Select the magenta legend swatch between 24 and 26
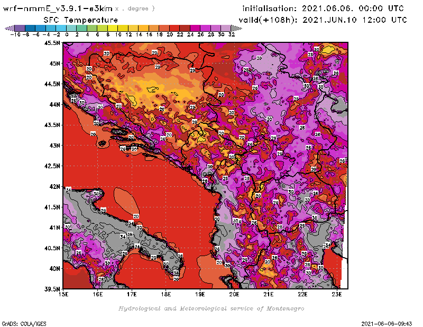 [195, 28]
